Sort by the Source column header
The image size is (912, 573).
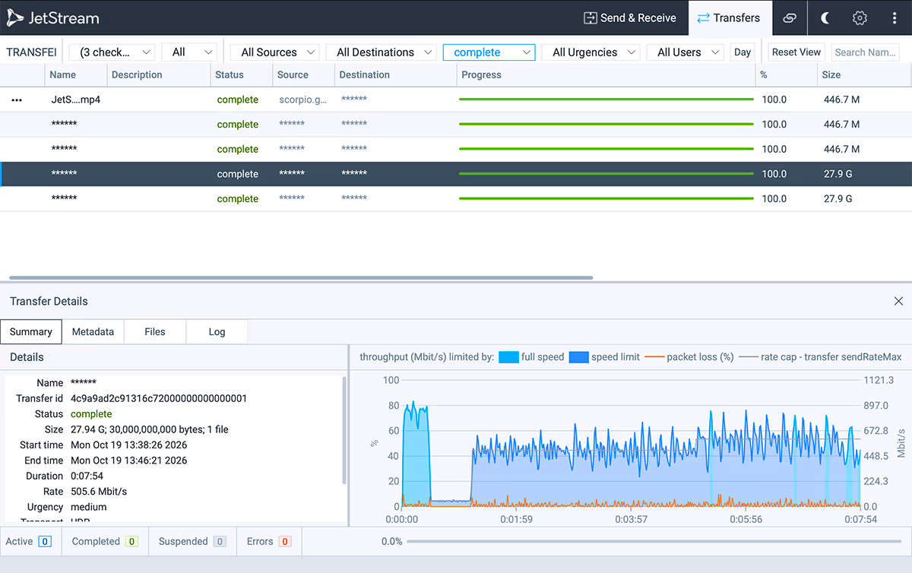click(x=303, y=74)
